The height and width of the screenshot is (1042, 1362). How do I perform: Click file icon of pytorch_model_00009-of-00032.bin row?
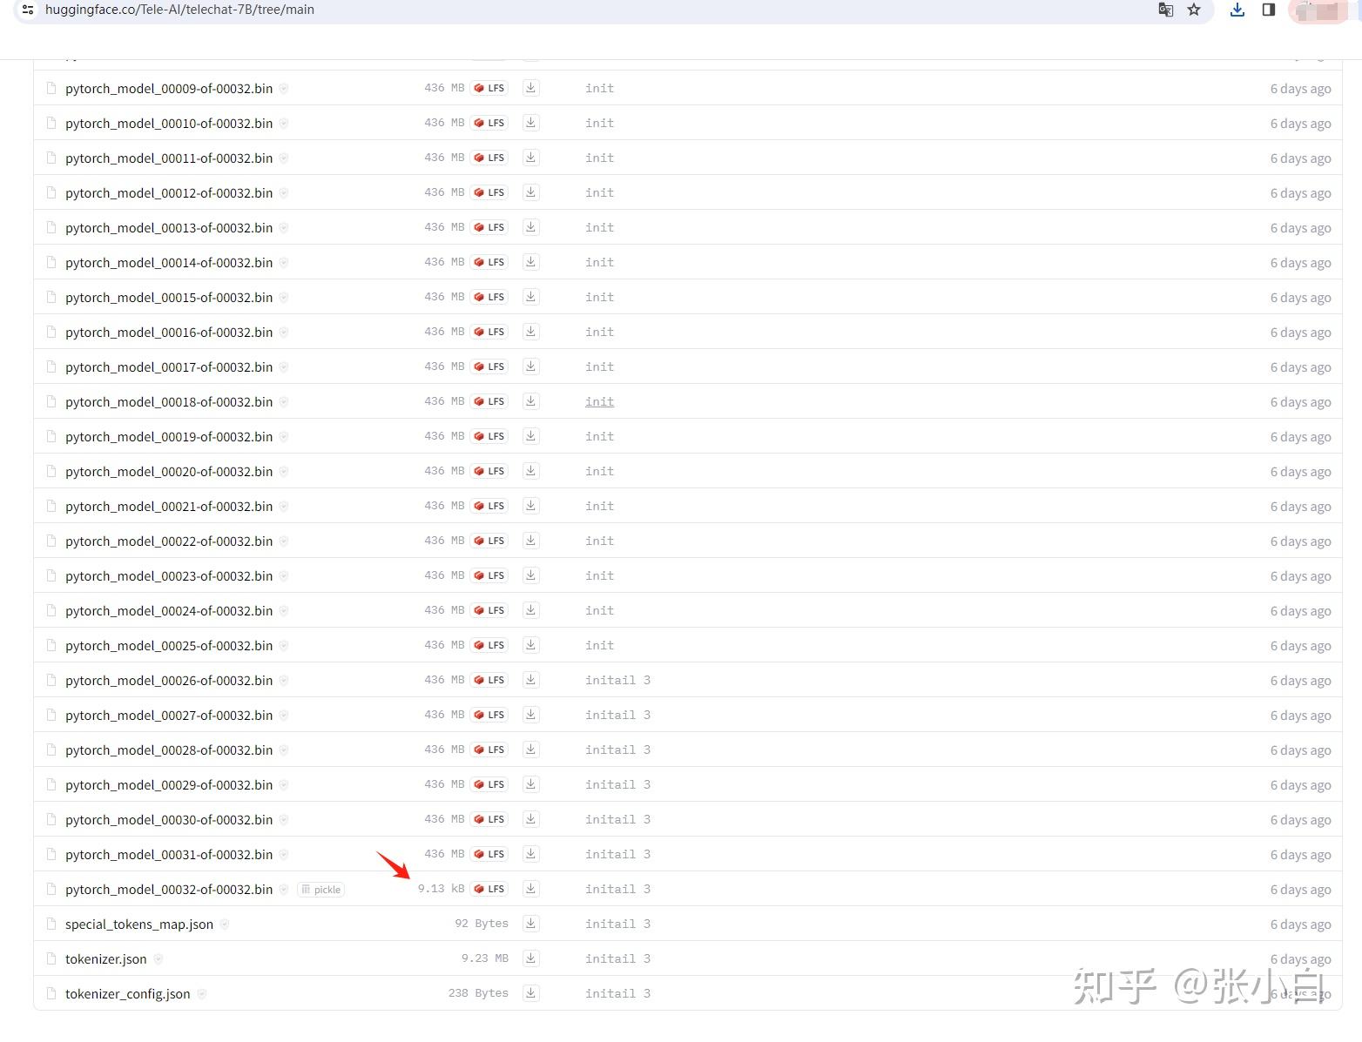pos(51,88)
